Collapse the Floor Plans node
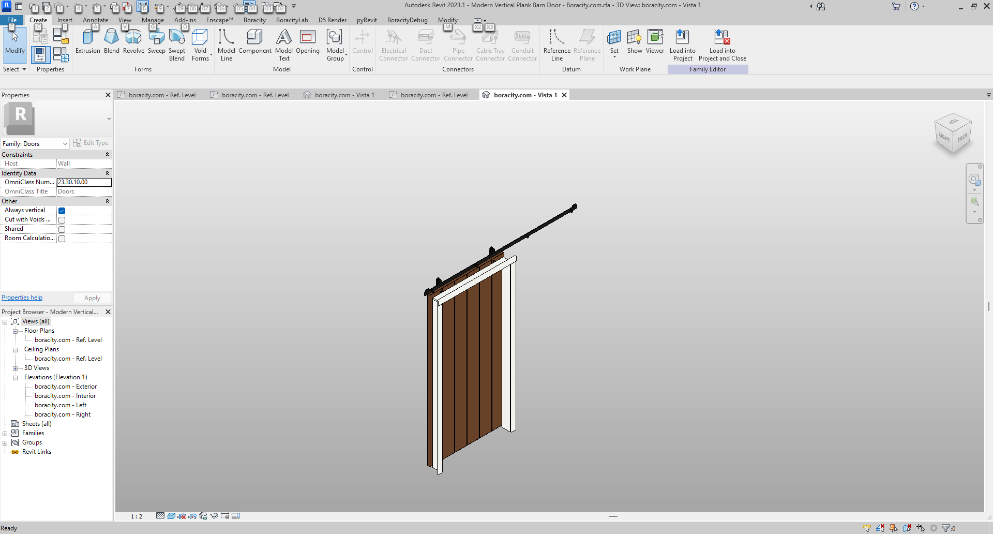The height and width of the screenshot is (534, 993). click(16, 331)
